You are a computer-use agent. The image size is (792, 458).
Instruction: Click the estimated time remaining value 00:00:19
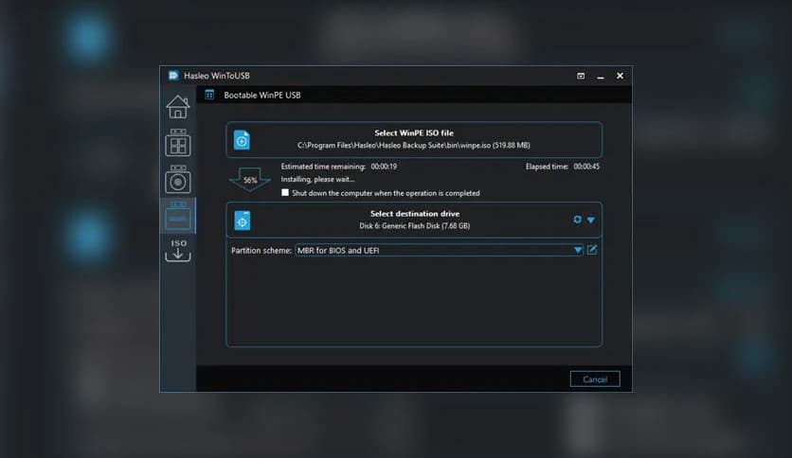(x=384, y=167)
